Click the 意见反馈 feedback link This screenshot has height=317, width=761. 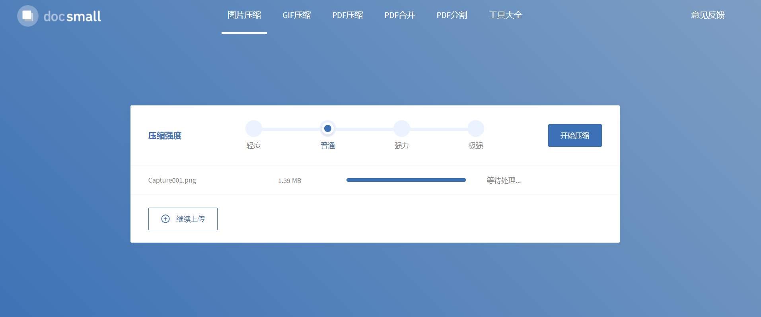[x=708, y=15]
